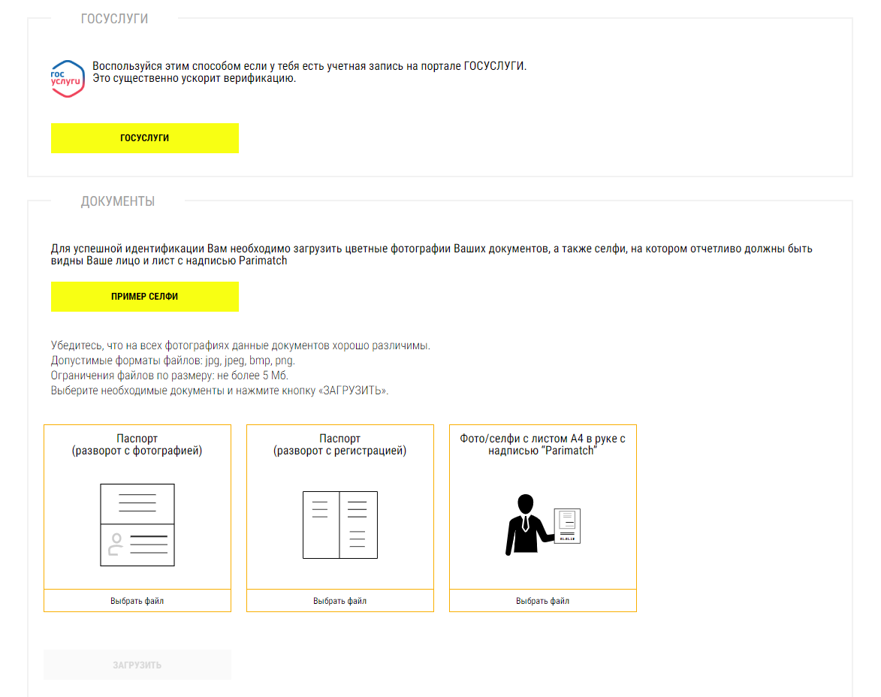The height and width of the screenshot is (697, 881).
Task: Click the allowed file formats line (jpg, jpeg, bmp, png)
Action: [x=167, y=361]
